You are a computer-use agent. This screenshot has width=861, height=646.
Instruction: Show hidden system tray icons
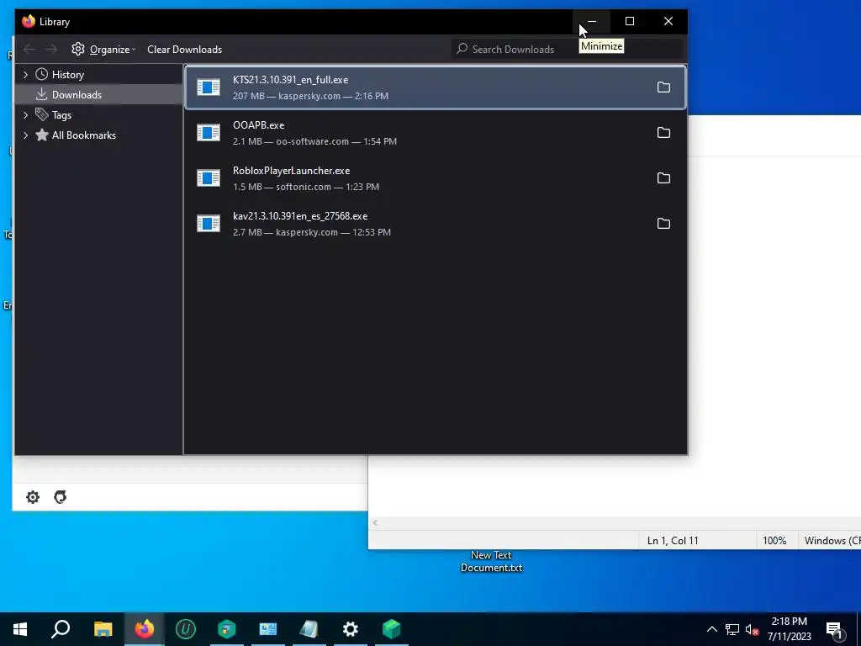(x=711, y=629)
